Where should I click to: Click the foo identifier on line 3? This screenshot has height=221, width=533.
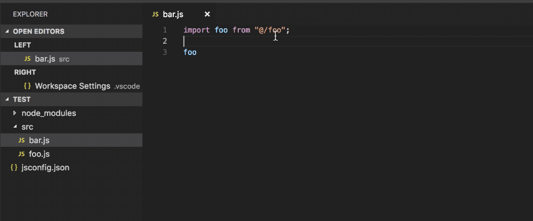tap(190, 52)
